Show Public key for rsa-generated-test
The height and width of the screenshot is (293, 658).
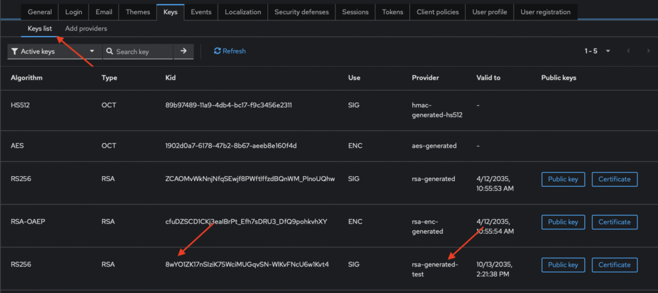pos(563,265)
